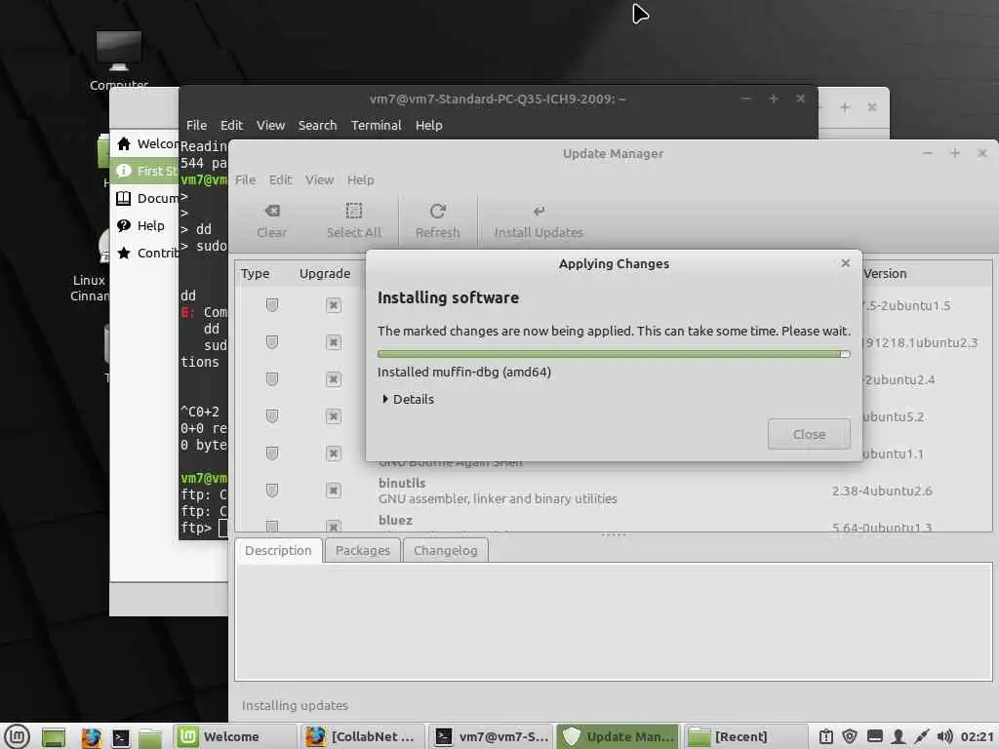Toggle the upgrade checkbox in the second update row

click(334, 342)
